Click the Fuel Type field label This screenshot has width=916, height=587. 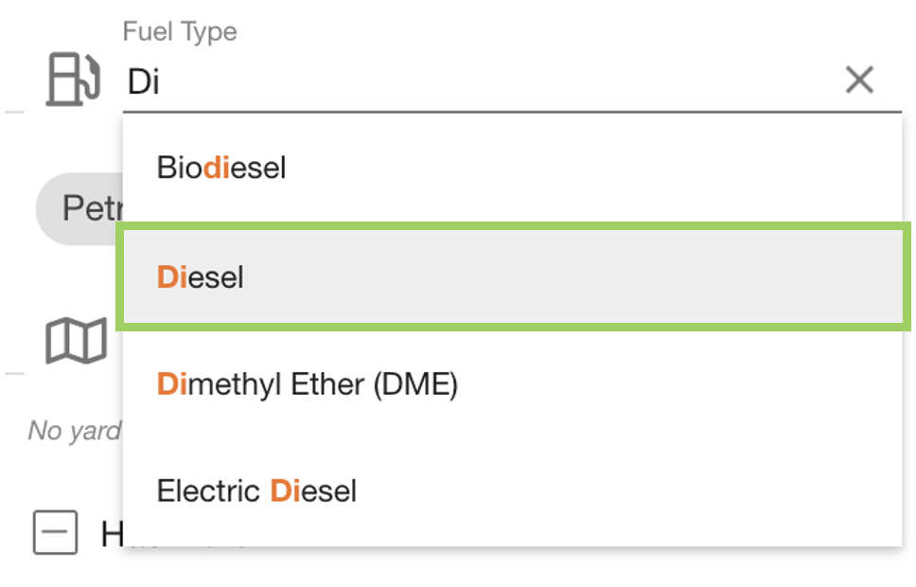(x=180, y=32)
